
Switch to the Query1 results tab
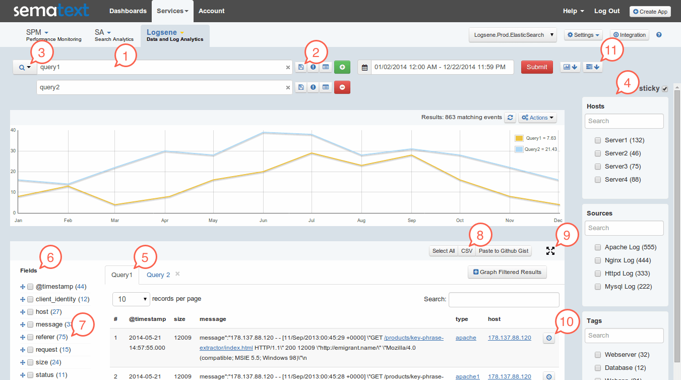coord(122,275)
